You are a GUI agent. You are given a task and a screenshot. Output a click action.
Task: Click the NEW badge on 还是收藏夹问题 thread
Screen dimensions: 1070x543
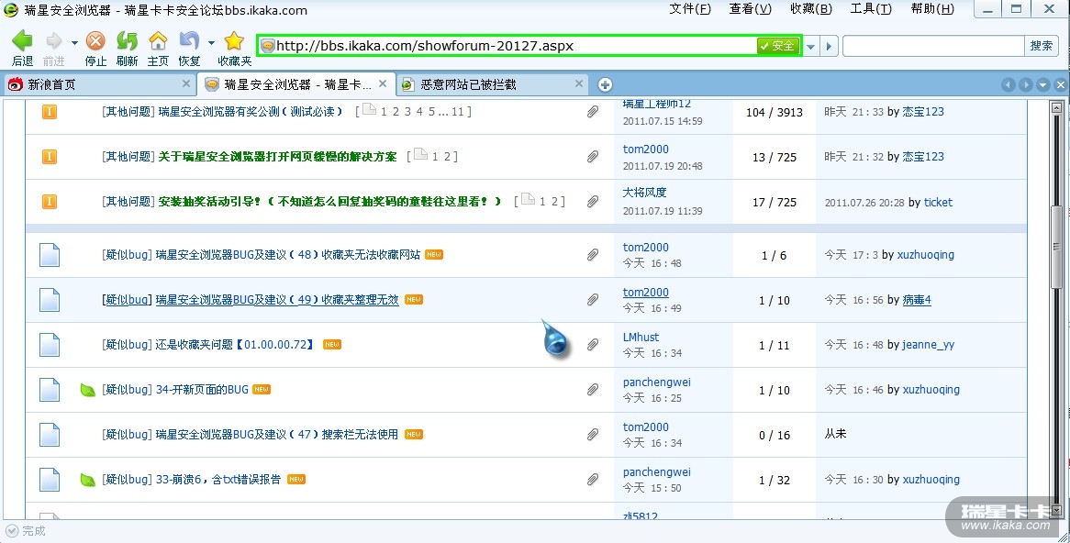pos(331,345)
